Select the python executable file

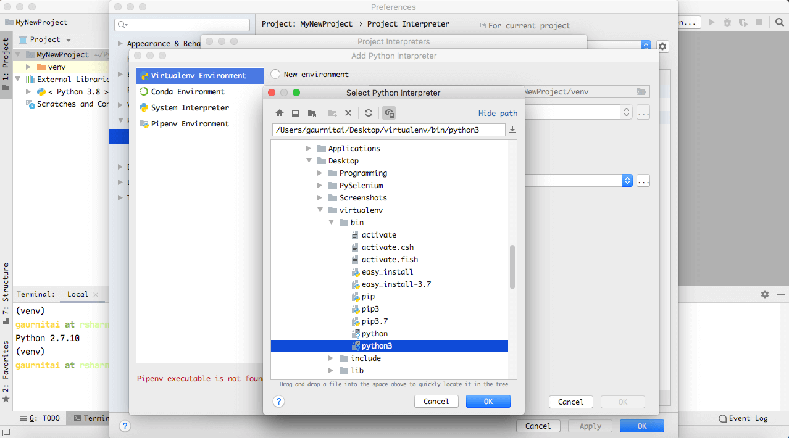tap(375, 333)
